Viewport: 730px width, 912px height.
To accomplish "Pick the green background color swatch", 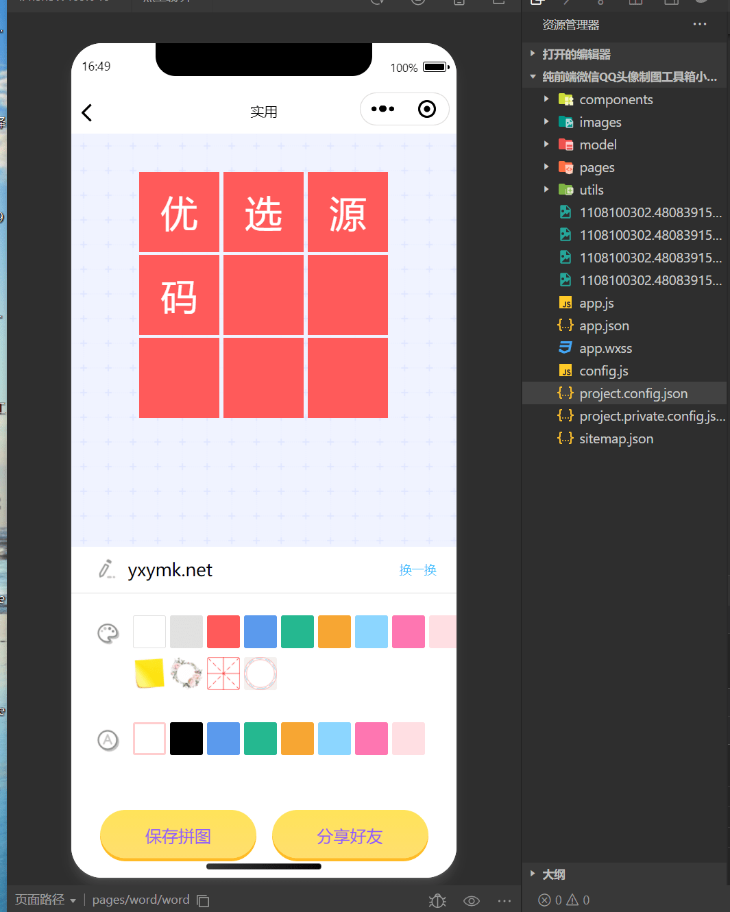I will [297, 632].
